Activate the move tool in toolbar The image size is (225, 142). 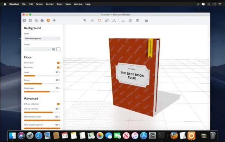tap(92, 20)
